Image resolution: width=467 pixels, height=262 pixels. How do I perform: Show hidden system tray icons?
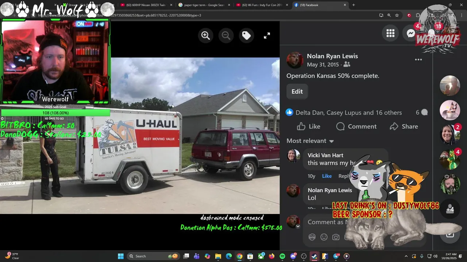[x=406, y=256]
